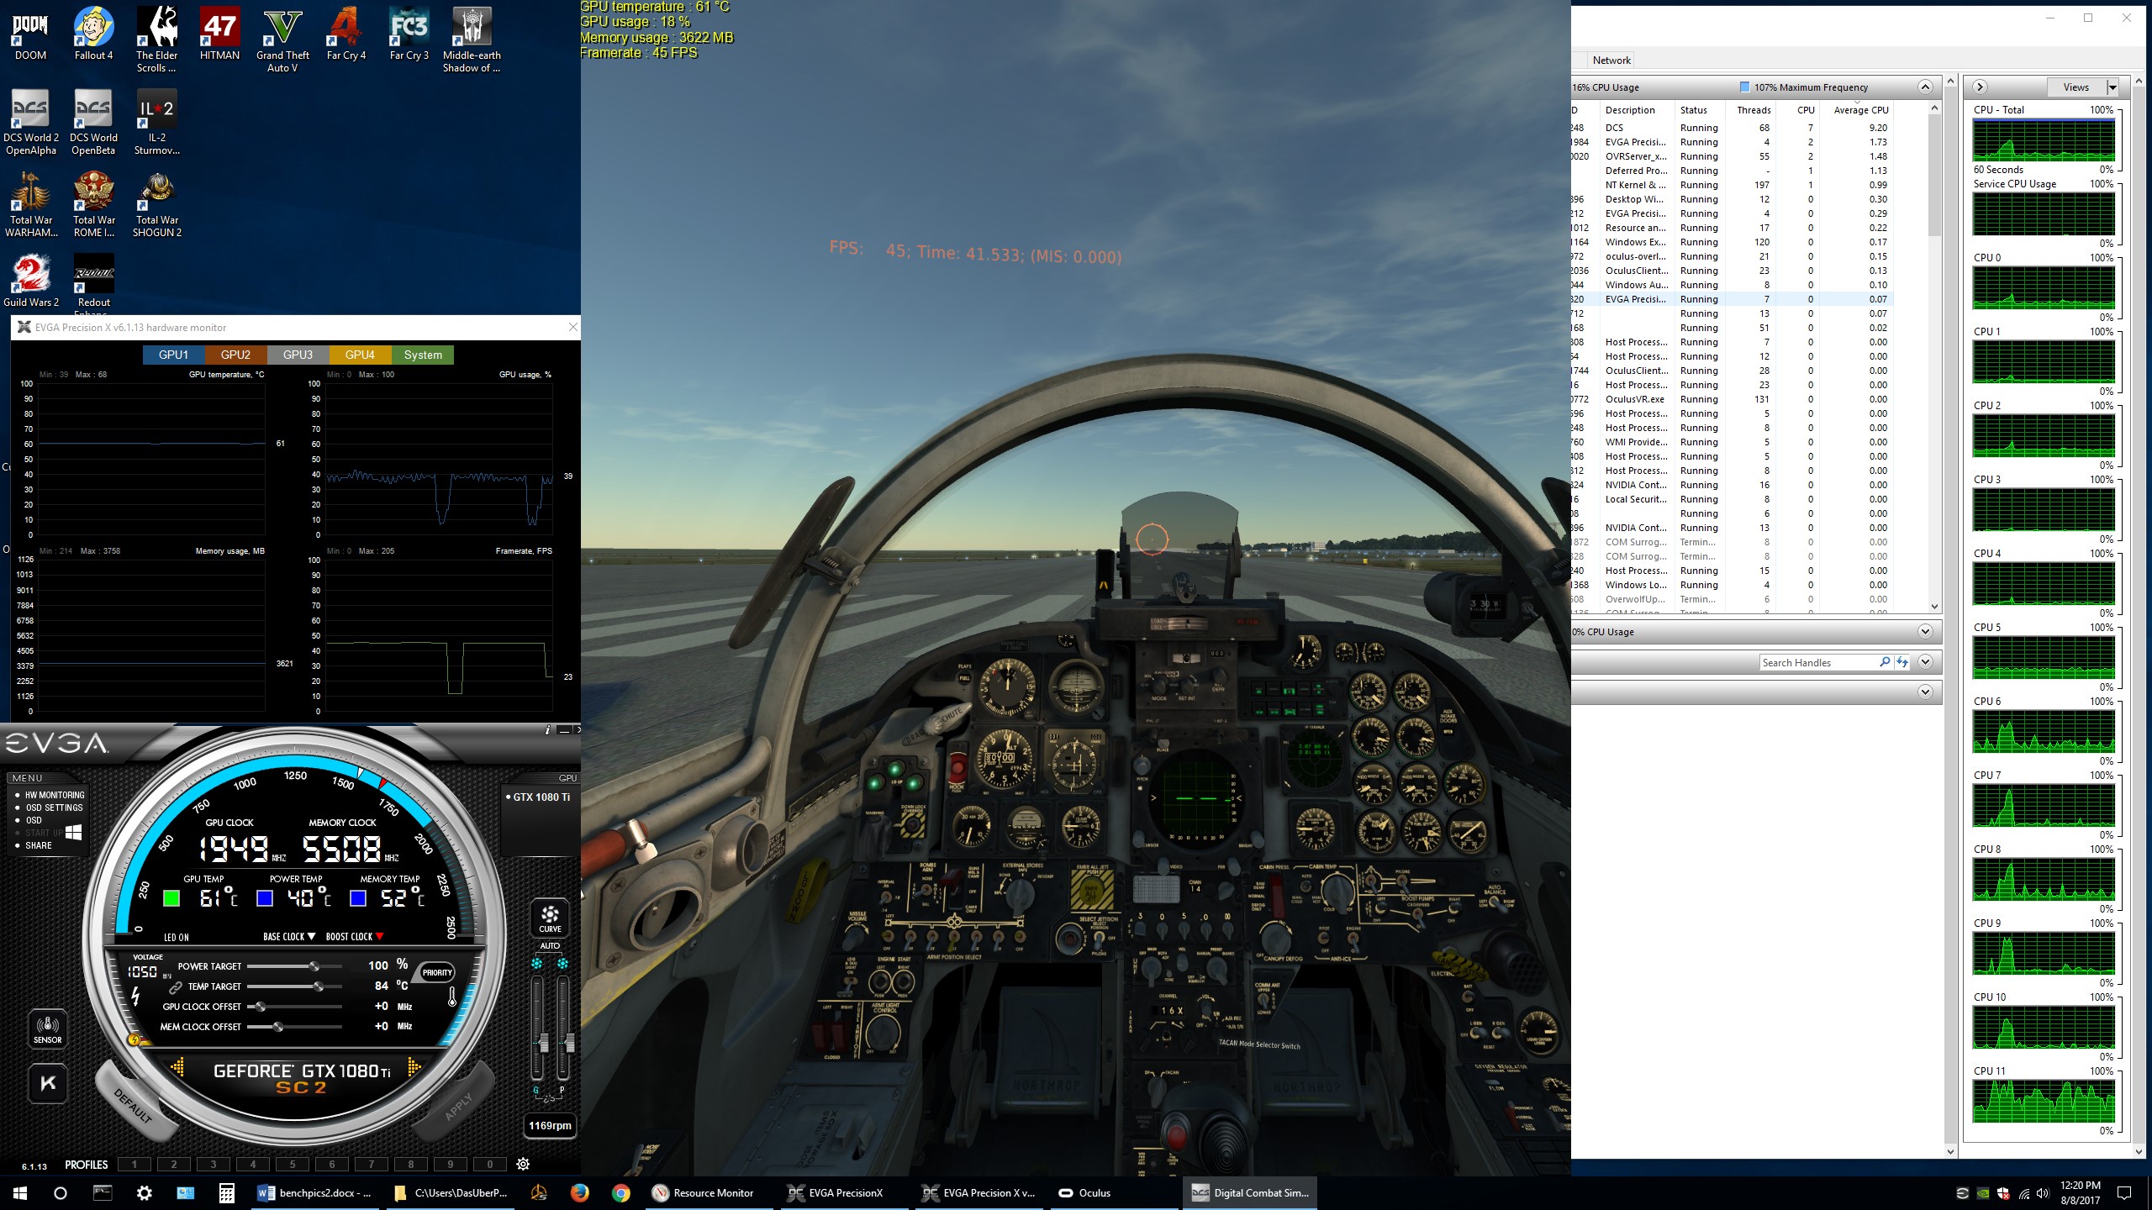
Task: Select Grand Theft Auto V shortcut
Action: (282, 39)
